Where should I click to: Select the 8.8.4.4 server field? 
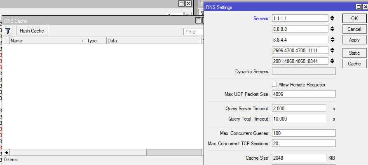coord(300,40)
